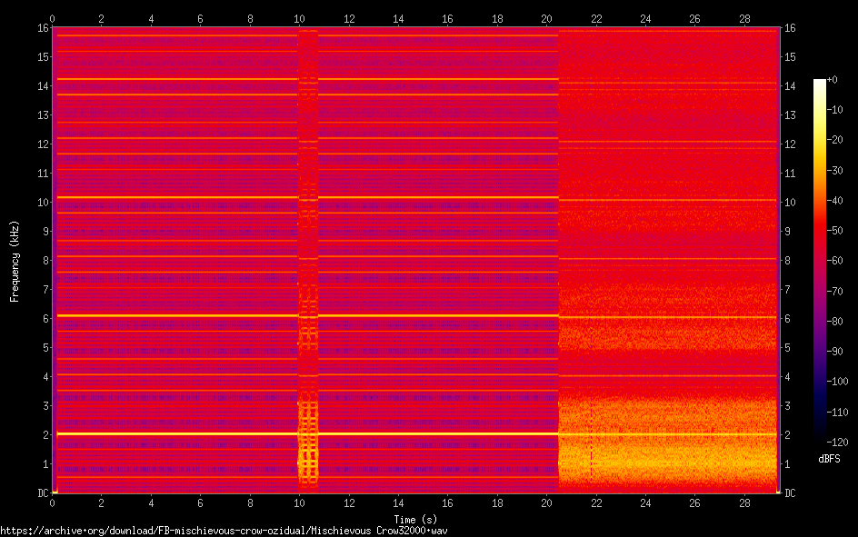This screenshot has width=858, height=537.
Task: Click the '-30' color scale value
Action: [835, 171]
